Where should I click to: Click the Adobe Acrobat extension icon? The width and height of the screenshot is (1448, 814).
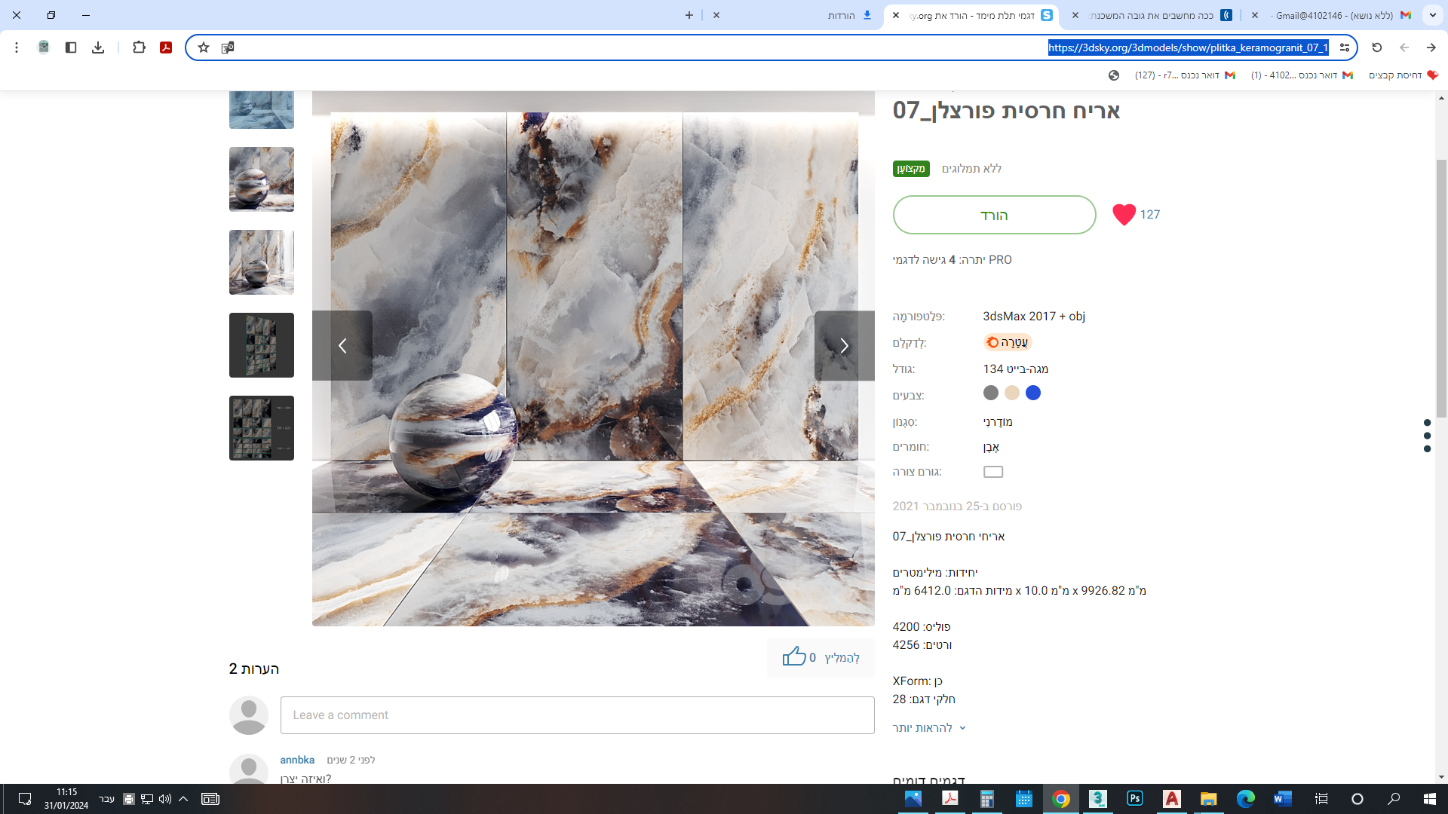point(166,47)
